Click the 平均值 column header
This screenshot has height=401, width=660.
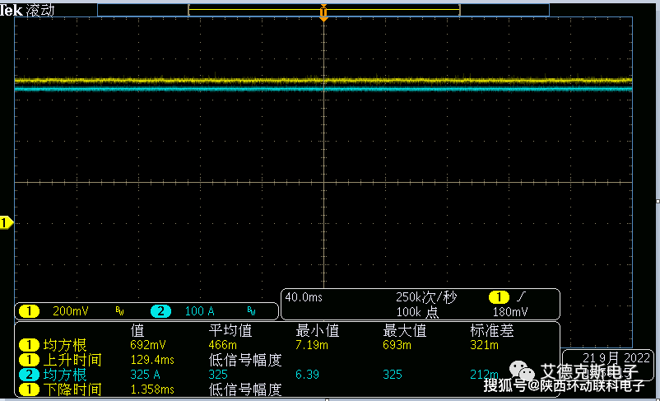pos(230,331)
